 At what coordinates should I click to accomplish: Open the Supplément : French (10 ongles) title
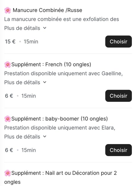coord(51,64)
